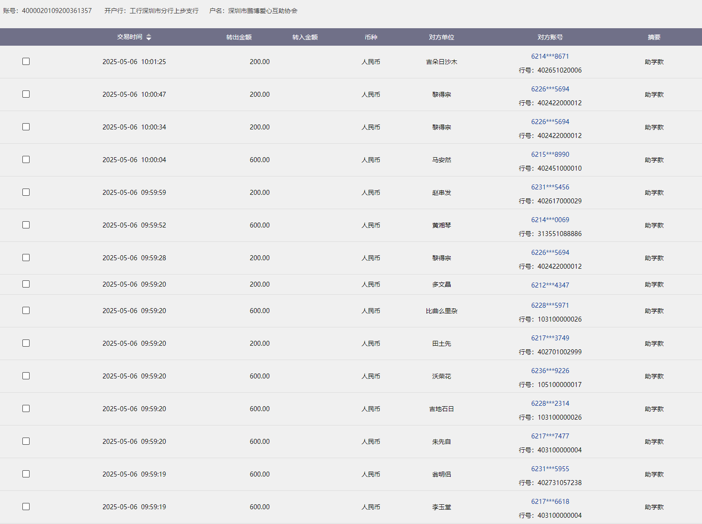702x524 pixels.
Task: Tick the checkbox beside 李玉堂 transaction
Action: pyautogui.click(x=26, y=507)
